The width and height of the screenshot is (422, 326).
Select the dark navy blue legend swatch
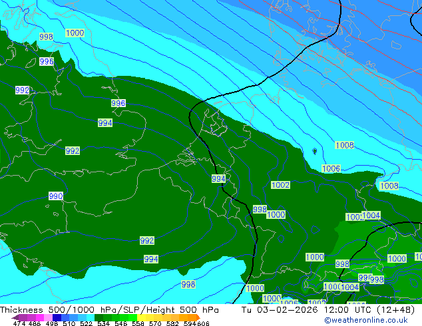tap(57, 317)
